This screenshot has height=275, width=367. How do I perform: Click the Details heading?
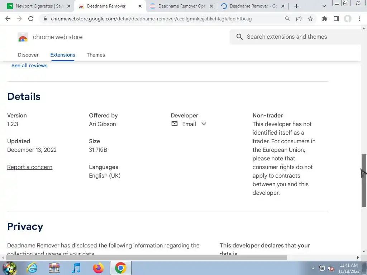[24, 96]
